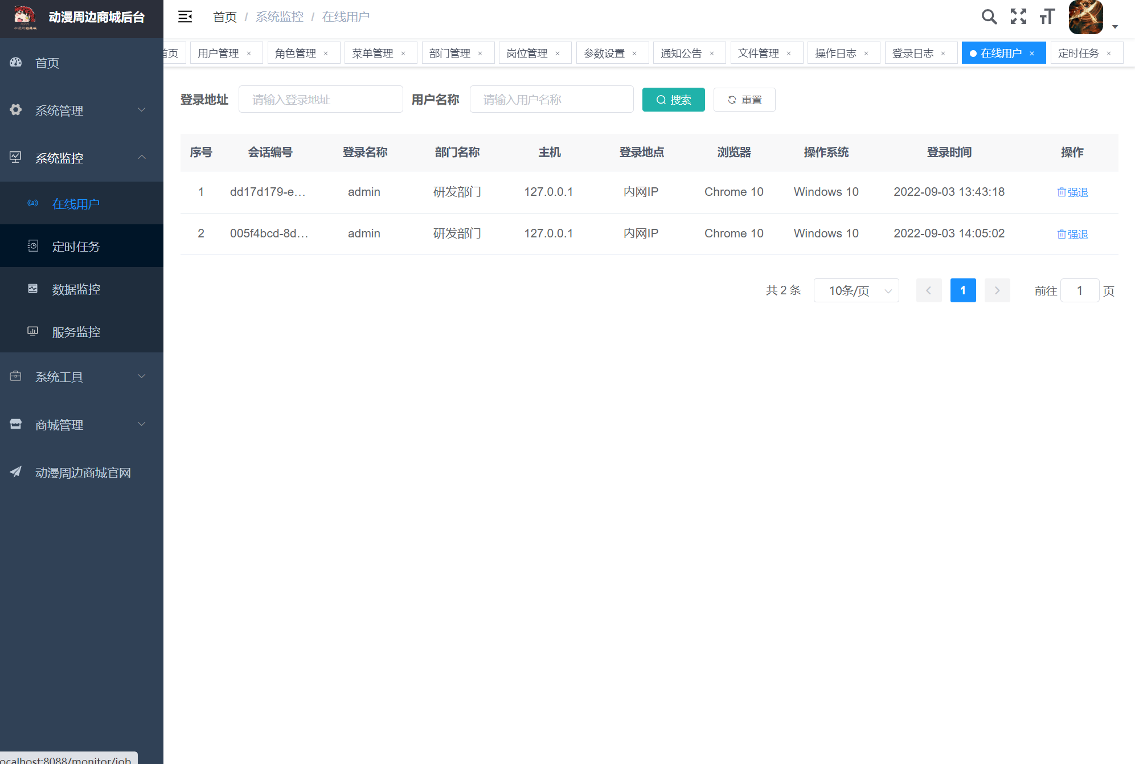Click the 搜索 button
Screen dimensions: 1135x764
coord(673,100)
